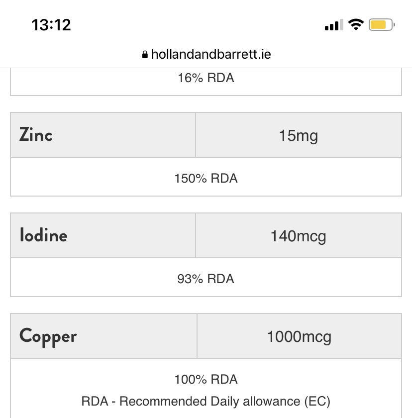
Task: Tap the 13:12 clock in status bar
Action: pyautogui.click(x=51, y=25)
